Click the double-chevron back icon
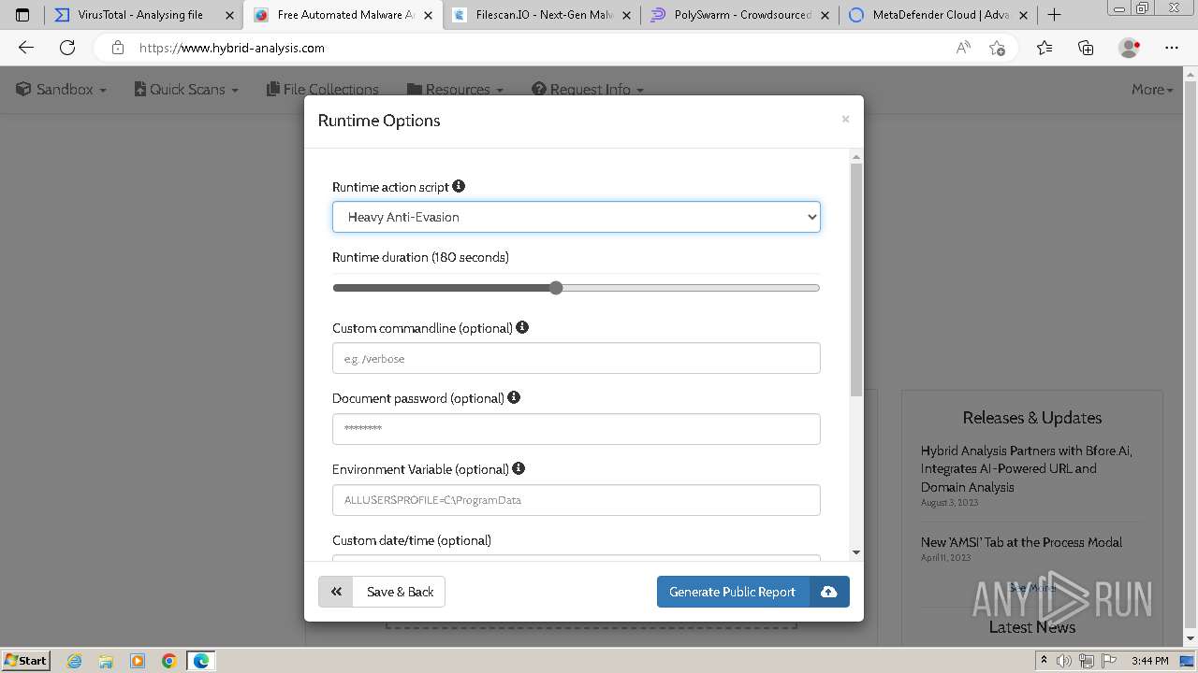The image size is (1198, 673). 336,592
